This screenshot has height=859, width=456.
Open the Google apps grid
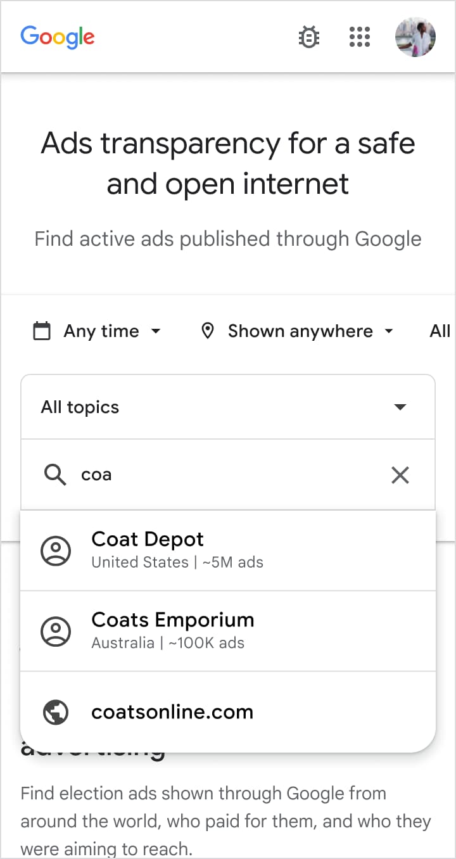(x=360, y=37)
